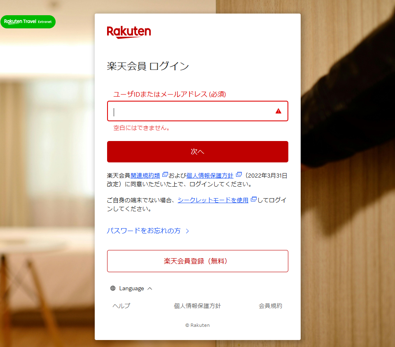This screenshot has width=395, height=347.
Task: Open 会員規約 in the footer
Action: point(270,306)
